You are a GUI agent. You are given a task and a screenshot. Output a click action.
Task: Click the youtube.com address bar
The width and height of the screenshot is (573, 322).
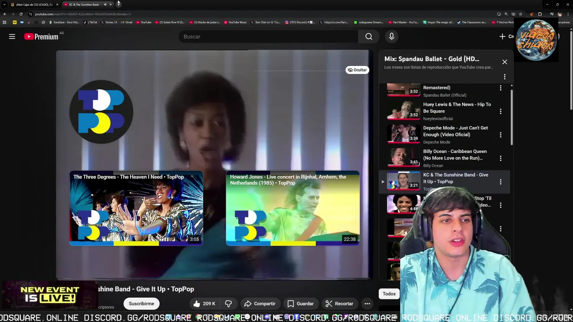tap(260, 14)
